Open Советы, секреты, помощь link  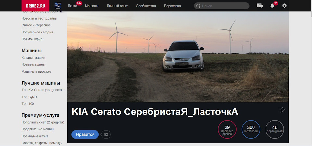pyautogui.click(x=42, y=143)
